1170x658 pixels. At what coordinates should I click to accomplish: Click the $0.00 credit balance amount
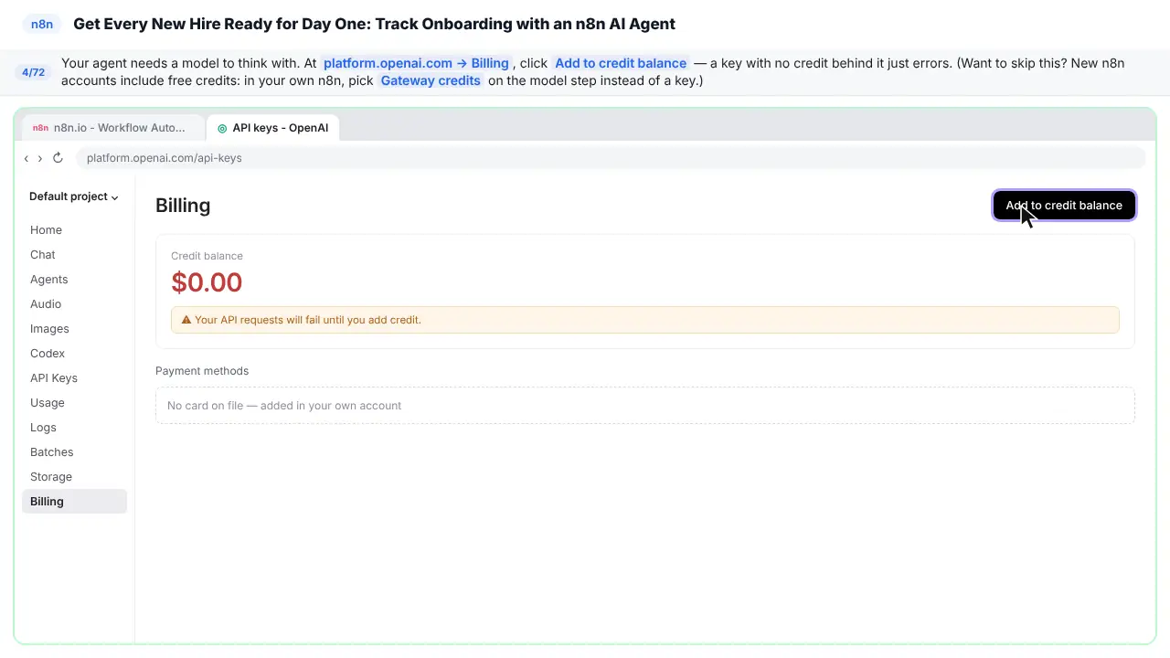207,282
